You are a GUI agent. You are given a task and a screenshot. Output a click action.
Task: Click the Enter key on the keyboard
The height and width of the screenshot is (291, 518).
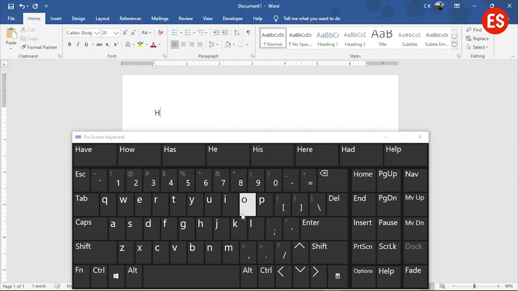click(x=323, y=228)
